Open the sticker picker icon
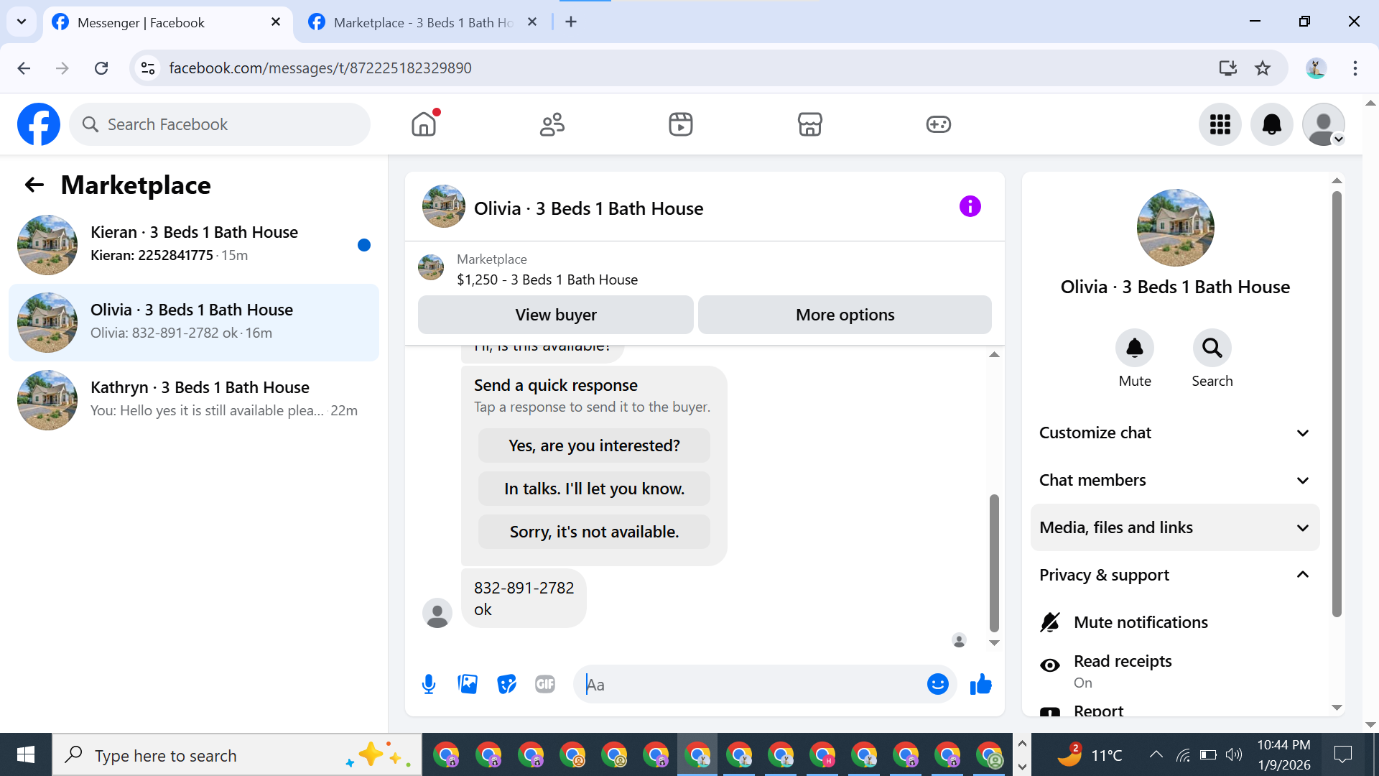The width and height of the screenshot is (1379, 776). point(506,684)
